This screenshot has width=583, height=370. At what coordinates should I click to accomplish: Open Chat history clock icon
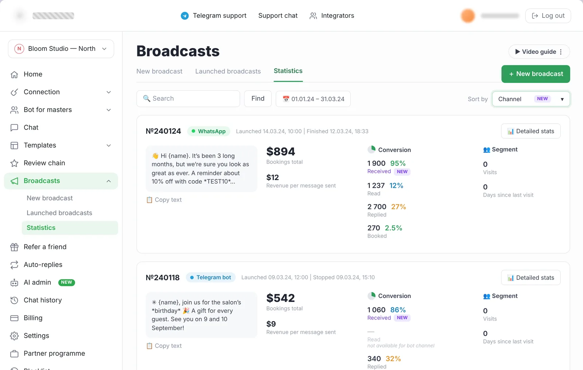click(14, 300)
